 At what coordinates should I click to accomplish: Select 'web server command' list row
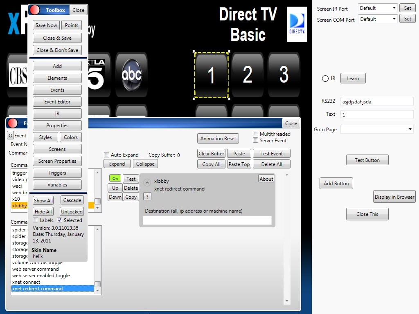[x=53, y=269]
